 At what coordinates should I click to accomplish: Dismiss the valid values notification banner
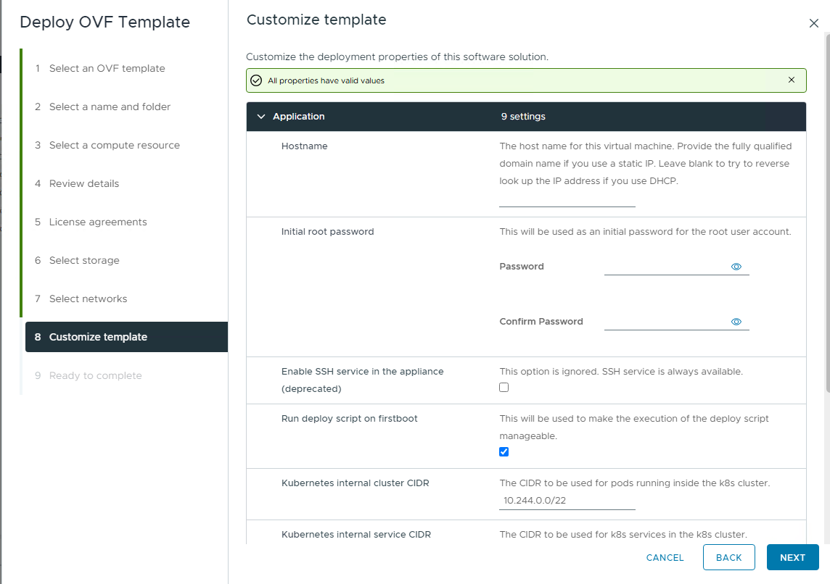pyautogui.click(x=792, y=80)
